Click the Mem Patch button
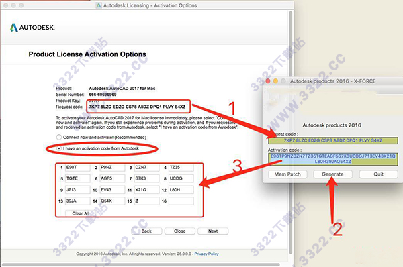The image size is (403, 267). pos(287,174)
